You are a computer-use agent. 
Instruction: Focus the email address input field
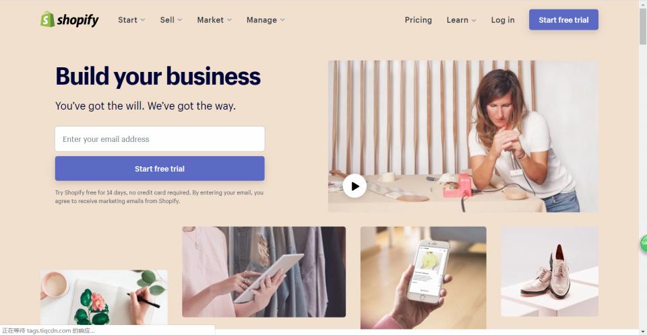point(160,139)
